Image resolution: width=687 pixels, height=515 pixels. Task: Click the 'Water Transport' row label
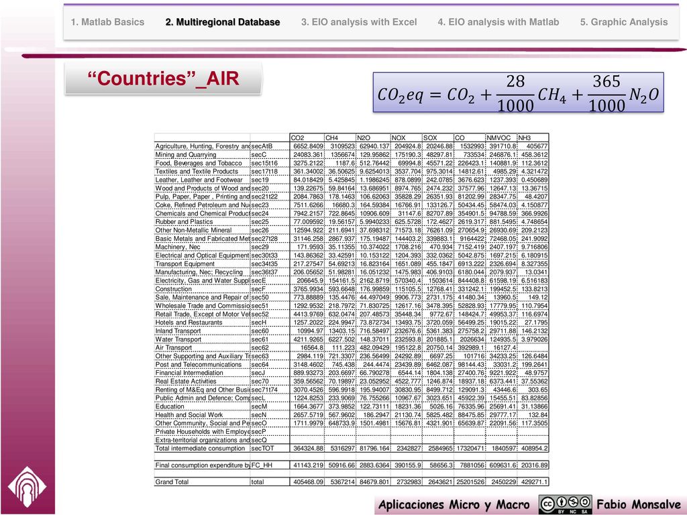click(x=178, y=339)
